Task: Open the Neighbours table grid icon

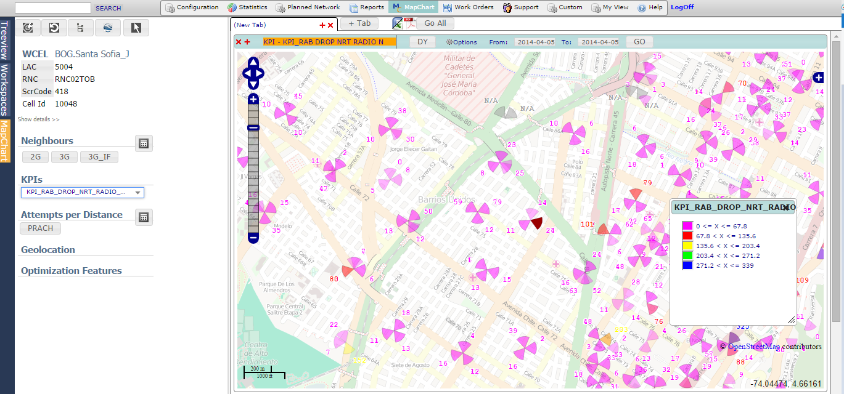Action: (144, 143)
